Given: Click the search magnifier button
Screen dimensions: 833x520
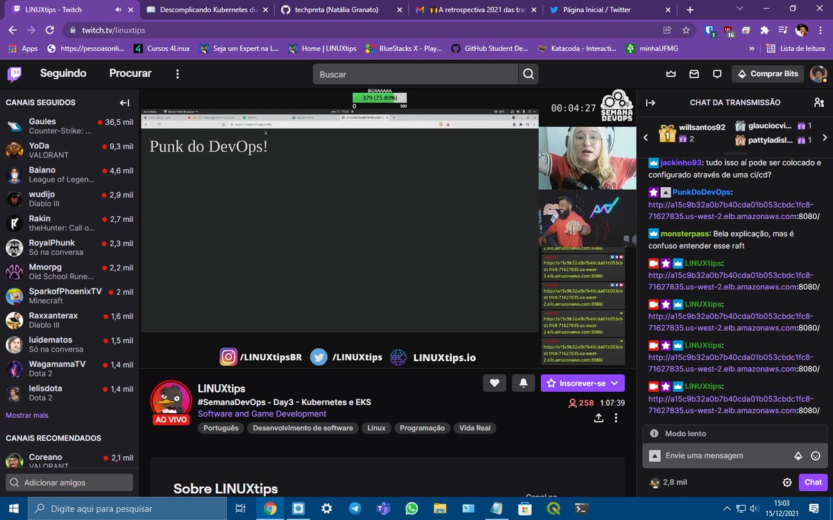Looking at the screenshot, I should 528,74.
